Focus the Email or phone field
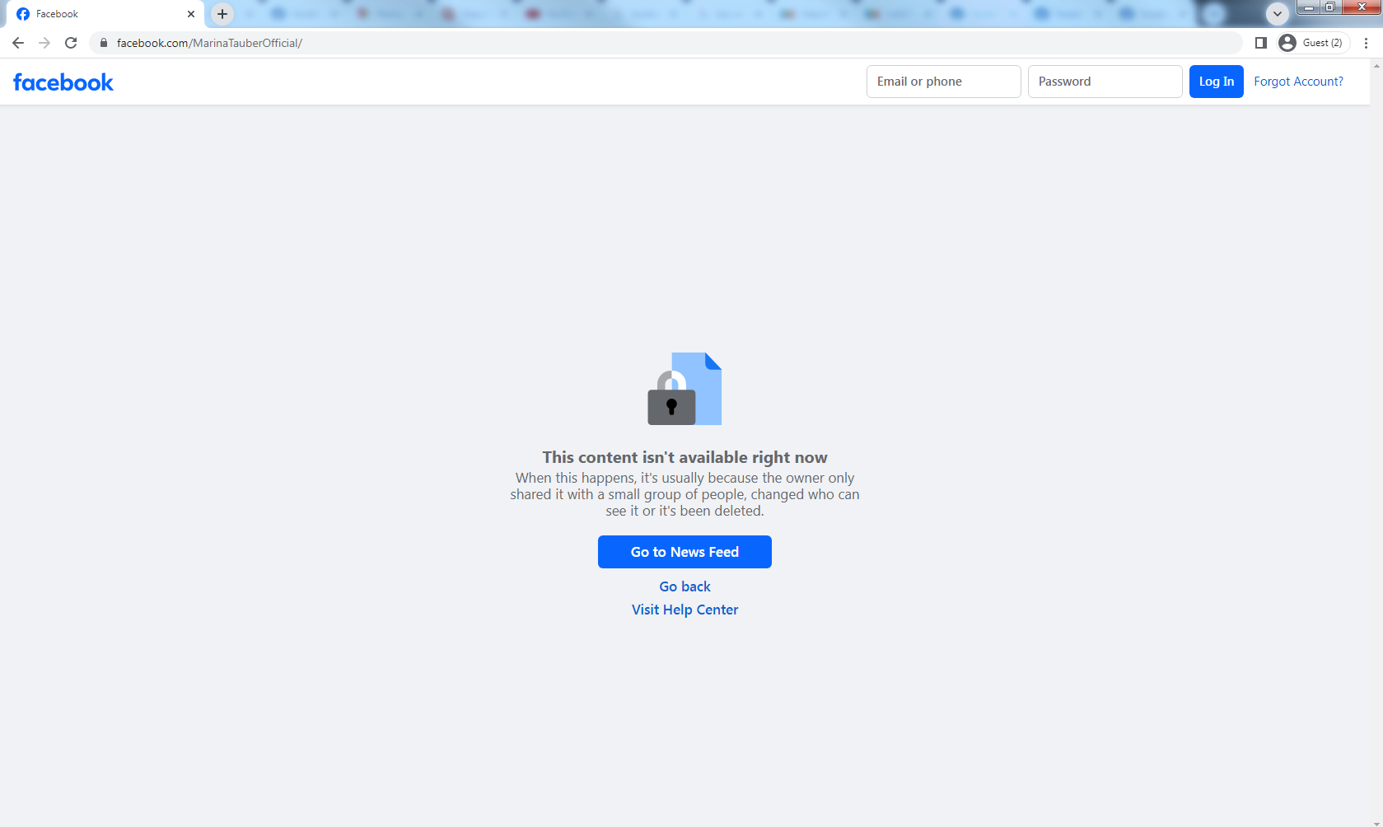1383x827 pixels. (x=943, y=82)
